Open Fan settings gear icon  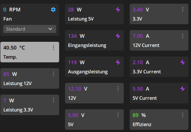[53, 10]
